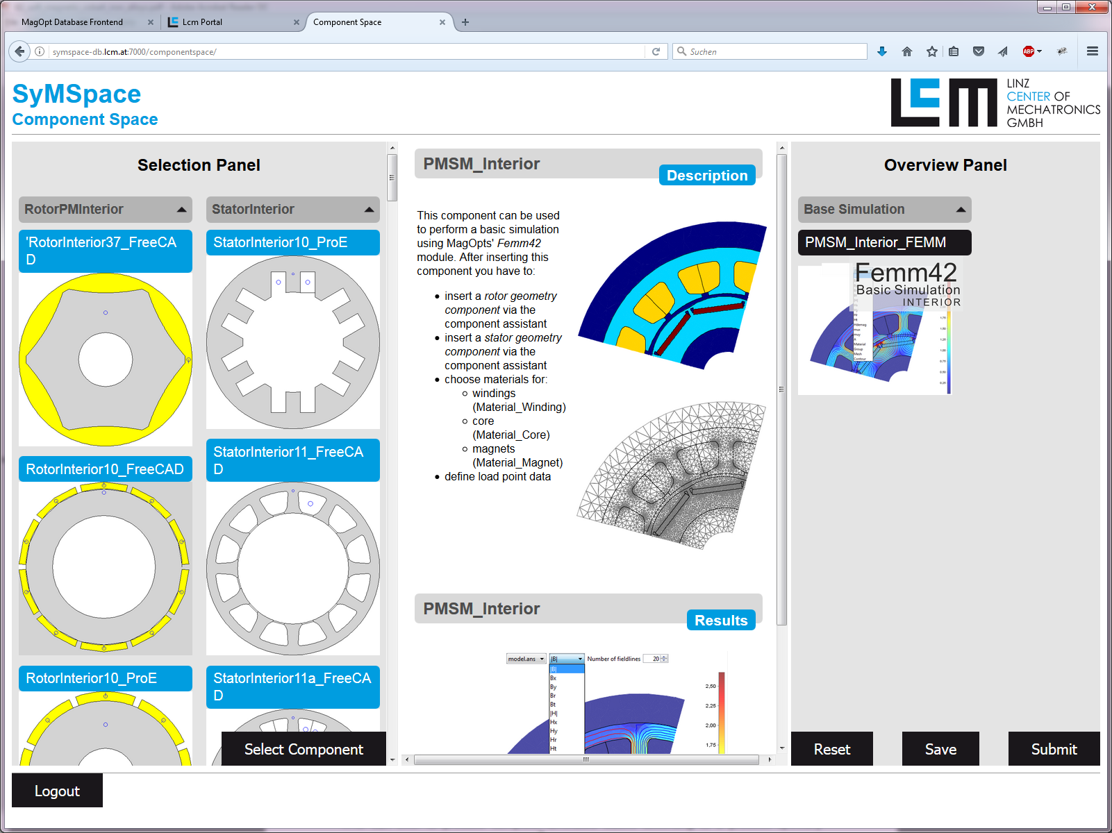
Task: Open the Firefox downloads arrow icon
Action: [x=882, y=51]
